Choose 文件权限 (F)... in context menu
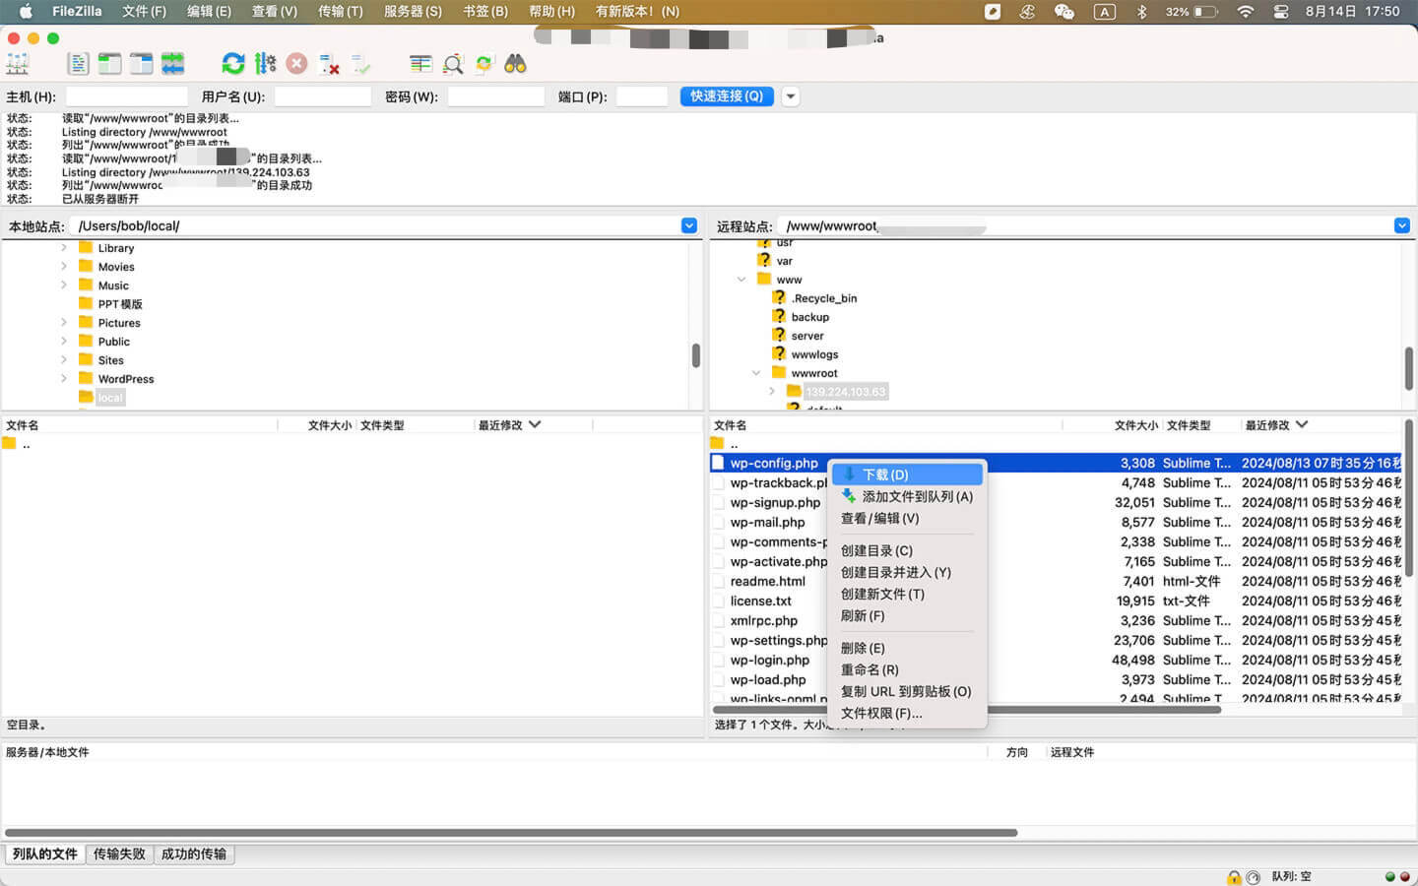The image size is (1418, 886). click(907, 713)
